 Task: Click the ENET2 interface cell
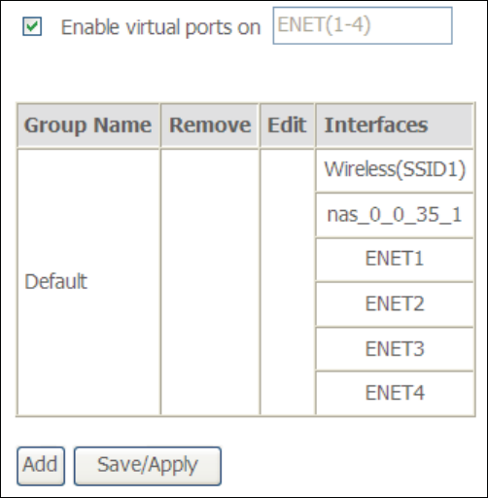tap(395, 304)
